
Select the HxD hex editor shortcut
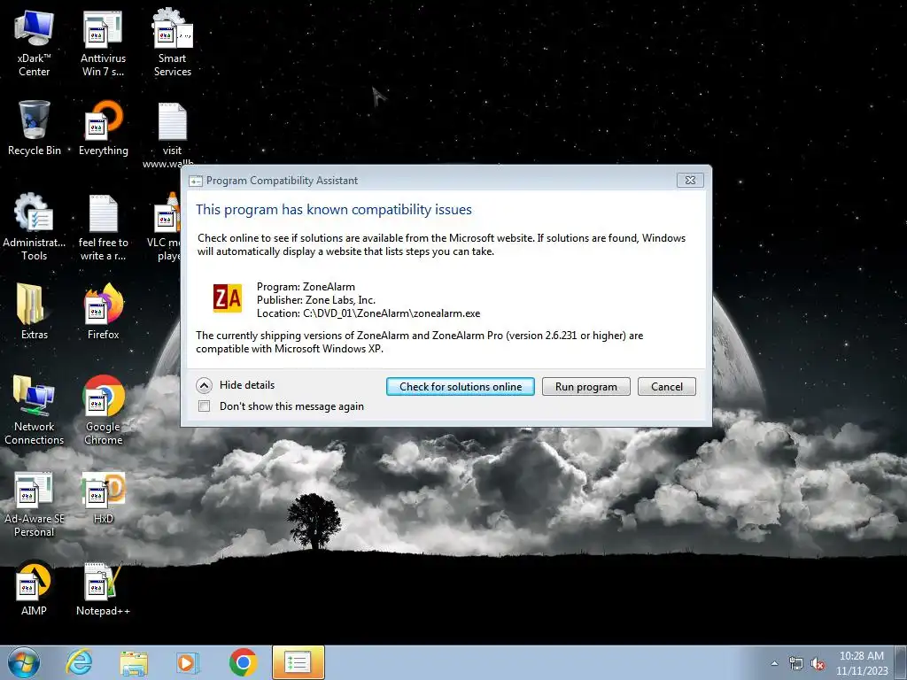(104, 498)
